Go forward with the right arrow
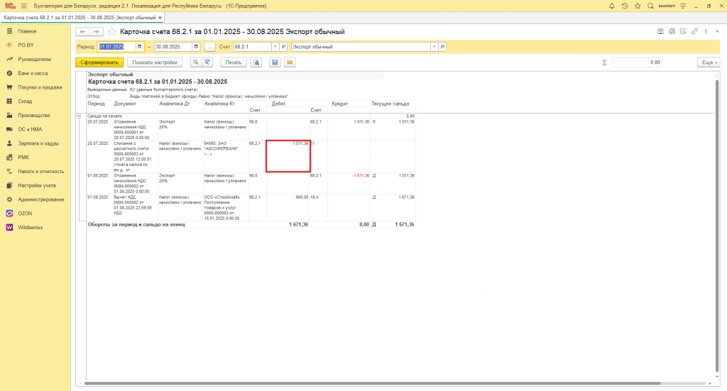 point(96,31)
